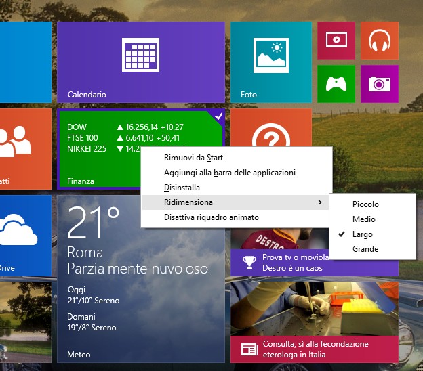Viewport: 423px width, 371px height.
Task: Open the People contacts tile
Action: [x=26, y=149]
